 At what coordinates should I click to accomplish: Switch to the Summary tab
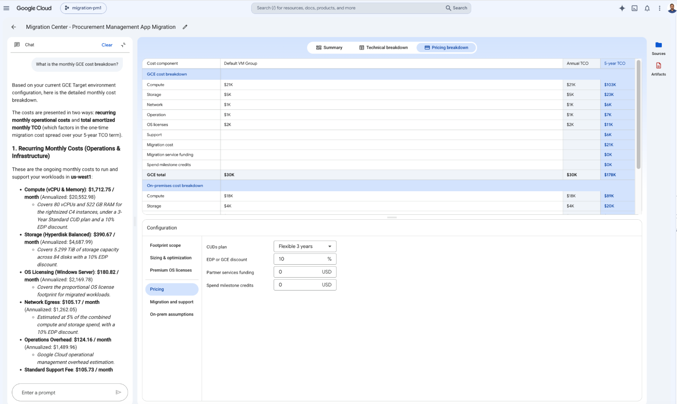[x=329, y=47]
